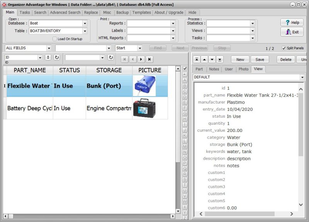The image size is (309, 222).
Task: Click the battery picture thumbnail
Action: pyautogui.click(x=144, y=108)
